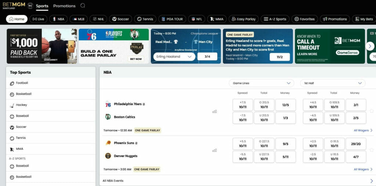Click One Game Parlay tag for 76ers-Celtics
This screenshot has height=186, width=376.
148,130
